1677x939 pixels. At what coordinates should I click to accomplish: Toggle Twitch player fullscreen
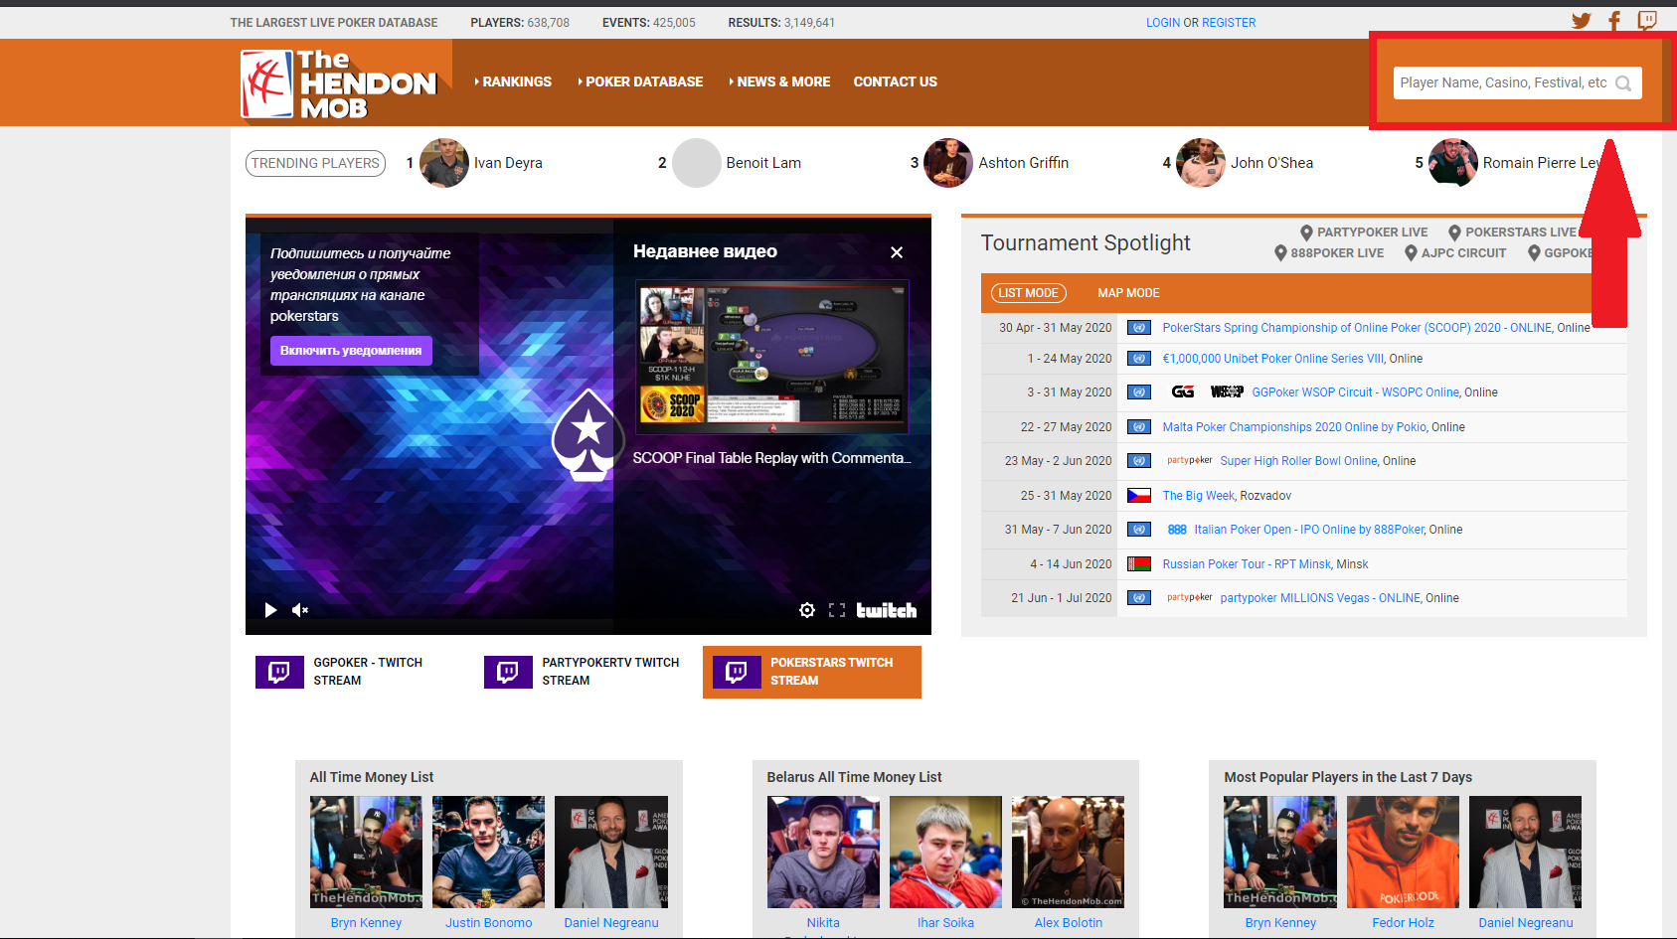[837, 610]
